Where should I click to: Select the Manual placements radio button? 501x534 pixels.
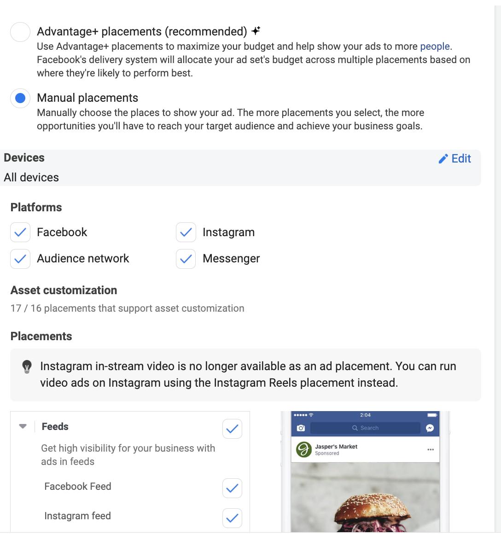point(19,98)
